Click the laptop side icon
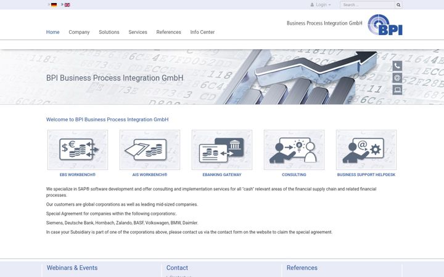444x277 pixels. click(397, 90)
